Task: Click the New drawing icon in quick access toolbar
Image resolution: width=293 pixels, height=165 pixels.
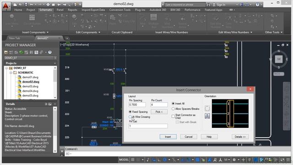Action: (15, 5)
